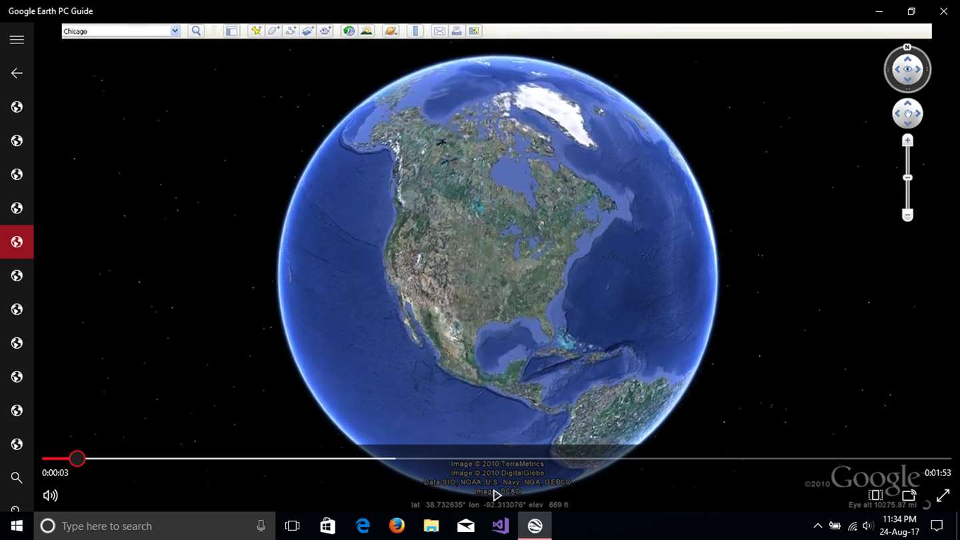The image size is (960, 540).
Task: Toggle sunlight across the landscape icon
Action: [366, 31]
